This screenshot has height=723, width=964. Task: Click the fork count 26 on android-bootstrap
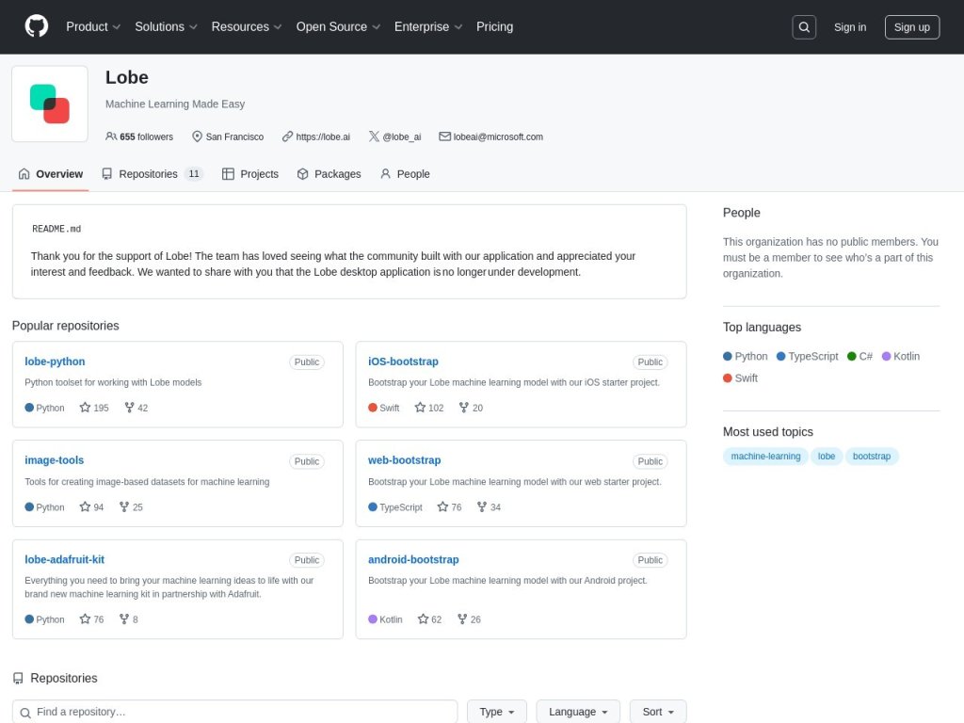(x=469, y=619)
